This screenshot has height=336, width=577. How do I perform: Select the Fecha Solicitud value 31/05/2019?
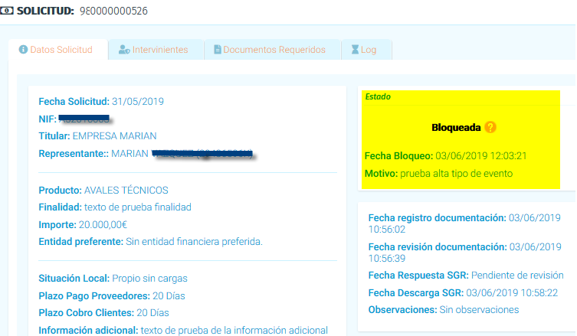click(138, 102)
